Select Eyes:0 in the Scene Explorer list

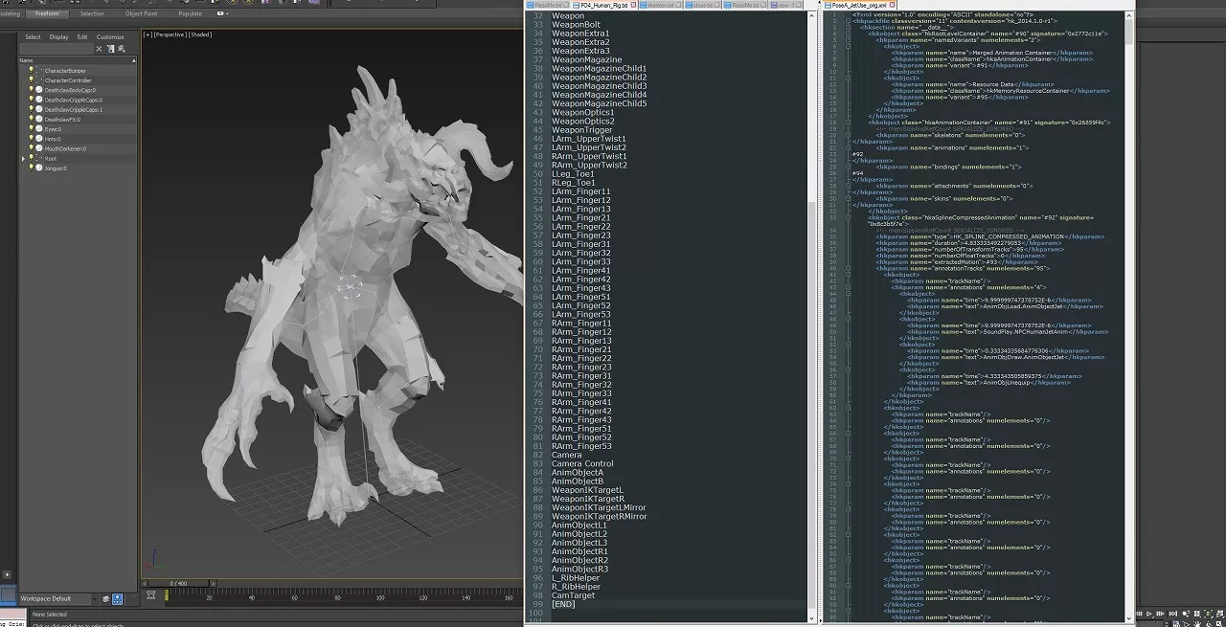point(53,129)
